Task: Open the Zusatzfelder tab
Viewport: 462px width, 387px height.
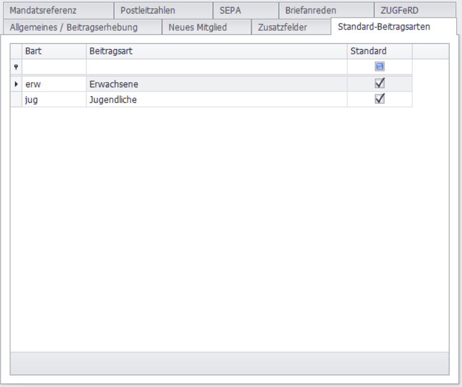Action: (282, 27)
